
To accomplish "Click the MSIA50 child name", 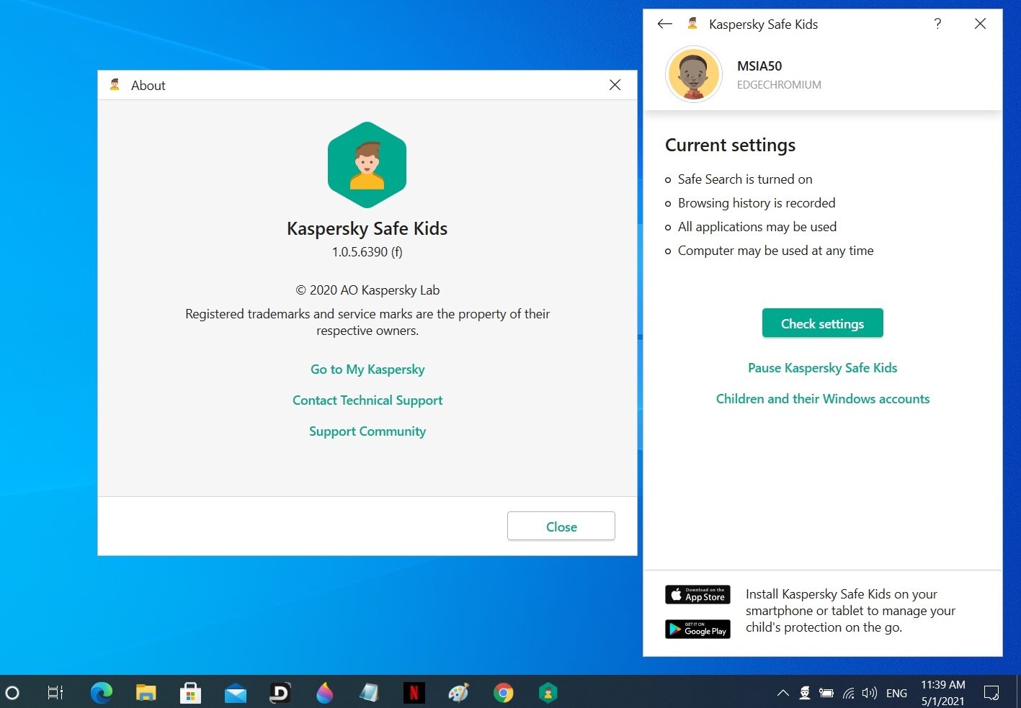I will point(759,66).
